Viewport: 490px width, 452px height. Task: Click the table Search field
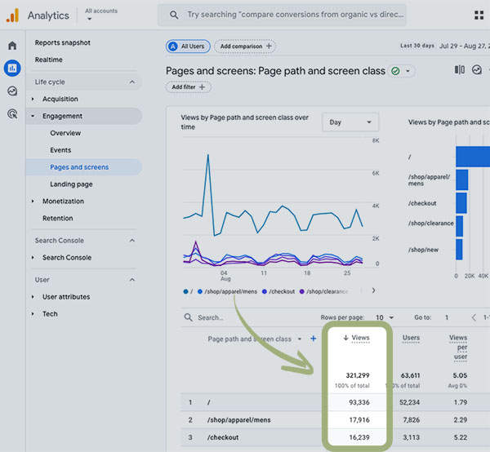click(210, 317)
